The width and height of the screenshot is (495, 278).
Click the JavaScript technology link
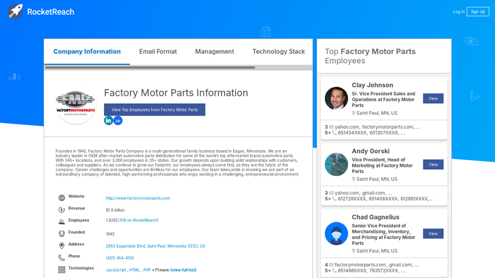tap(116, 270)
